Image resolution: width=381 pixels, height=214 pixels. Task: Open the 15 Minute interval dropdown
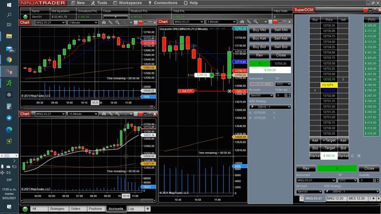click(x=83, y=114)
